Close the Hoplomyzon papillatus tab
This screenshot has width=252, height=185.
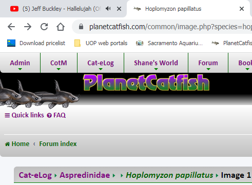(242, 9)
